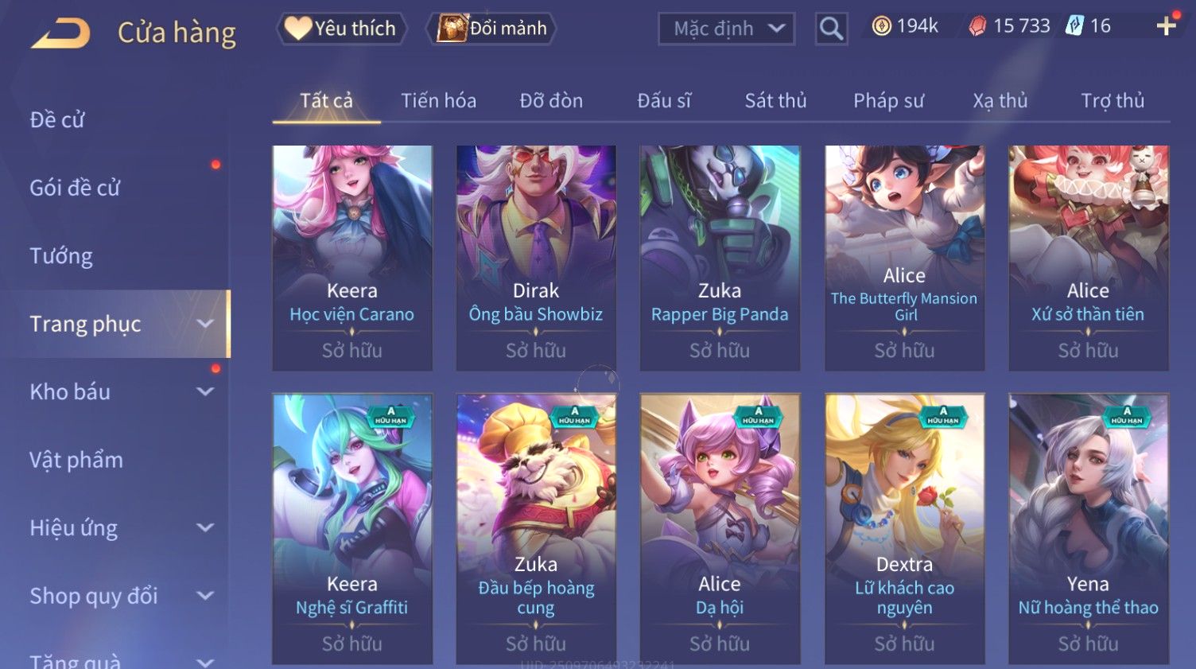
Task: Tap the plus icon to add currency
Action: (1167, 26)
